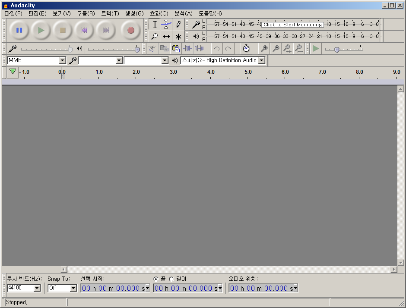Open the end-time format arrow beneath 끝
Screen dimensions: 406x308
tap(220, 288)
